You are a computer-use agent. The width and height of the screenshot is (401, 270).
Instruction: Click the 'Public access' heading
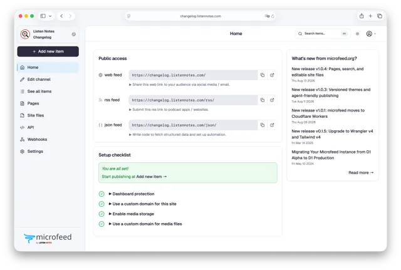click(113, 58)
